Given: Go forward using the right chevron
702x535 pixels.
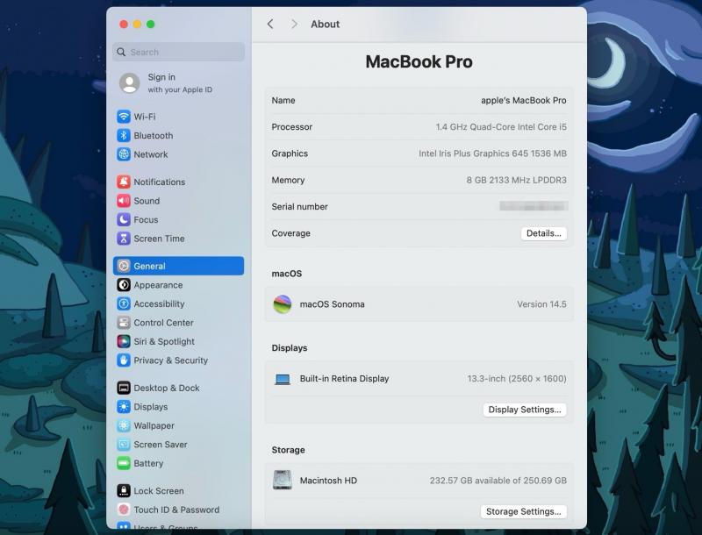Looking at the screenshot, I should point(294,25).
